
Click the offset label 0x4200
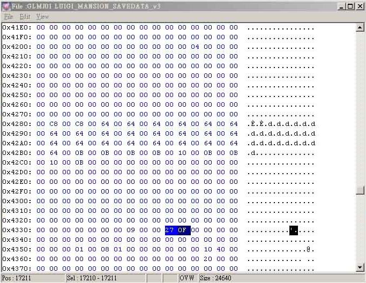click(17, 47)
